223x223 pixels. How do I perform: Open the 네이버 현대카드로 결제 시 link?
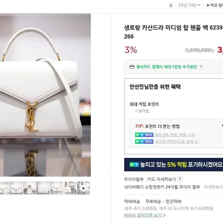176,142
